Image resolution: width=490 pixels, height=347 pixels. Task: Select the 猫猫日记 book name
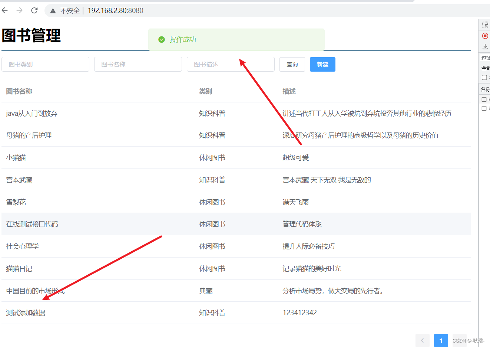(x=19, y=269)
